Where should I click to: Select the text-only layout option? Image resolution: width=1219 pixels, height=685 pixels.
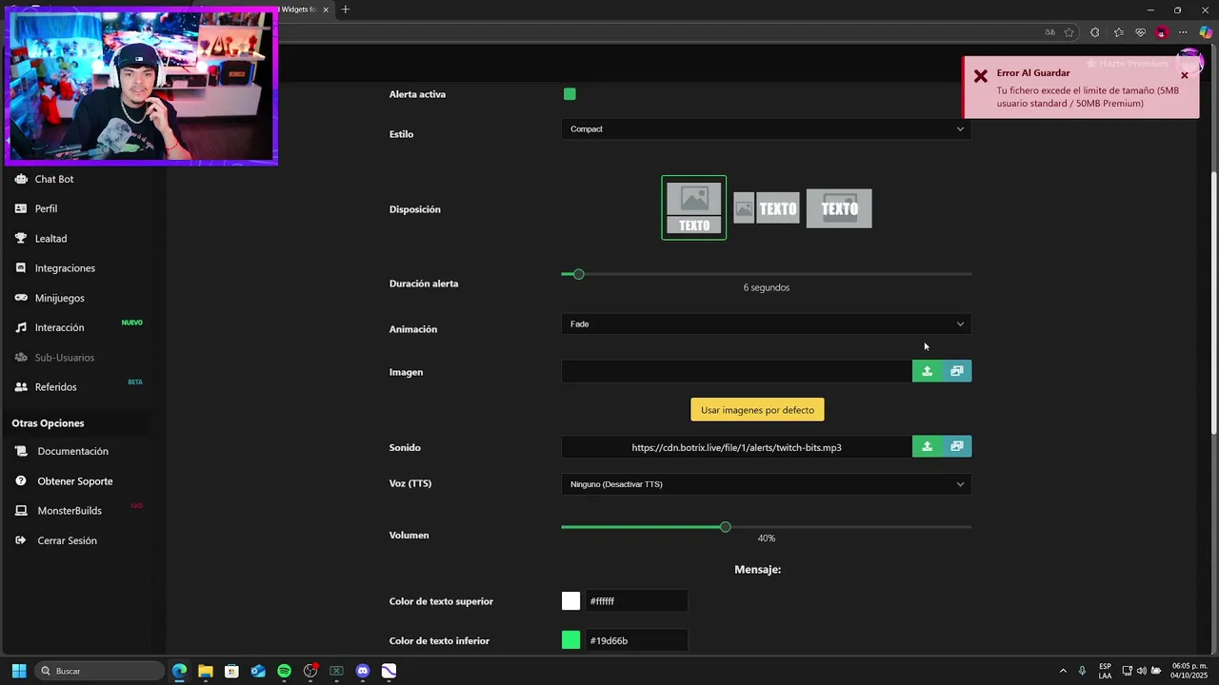pyautogui.click(x=839, y=208)
